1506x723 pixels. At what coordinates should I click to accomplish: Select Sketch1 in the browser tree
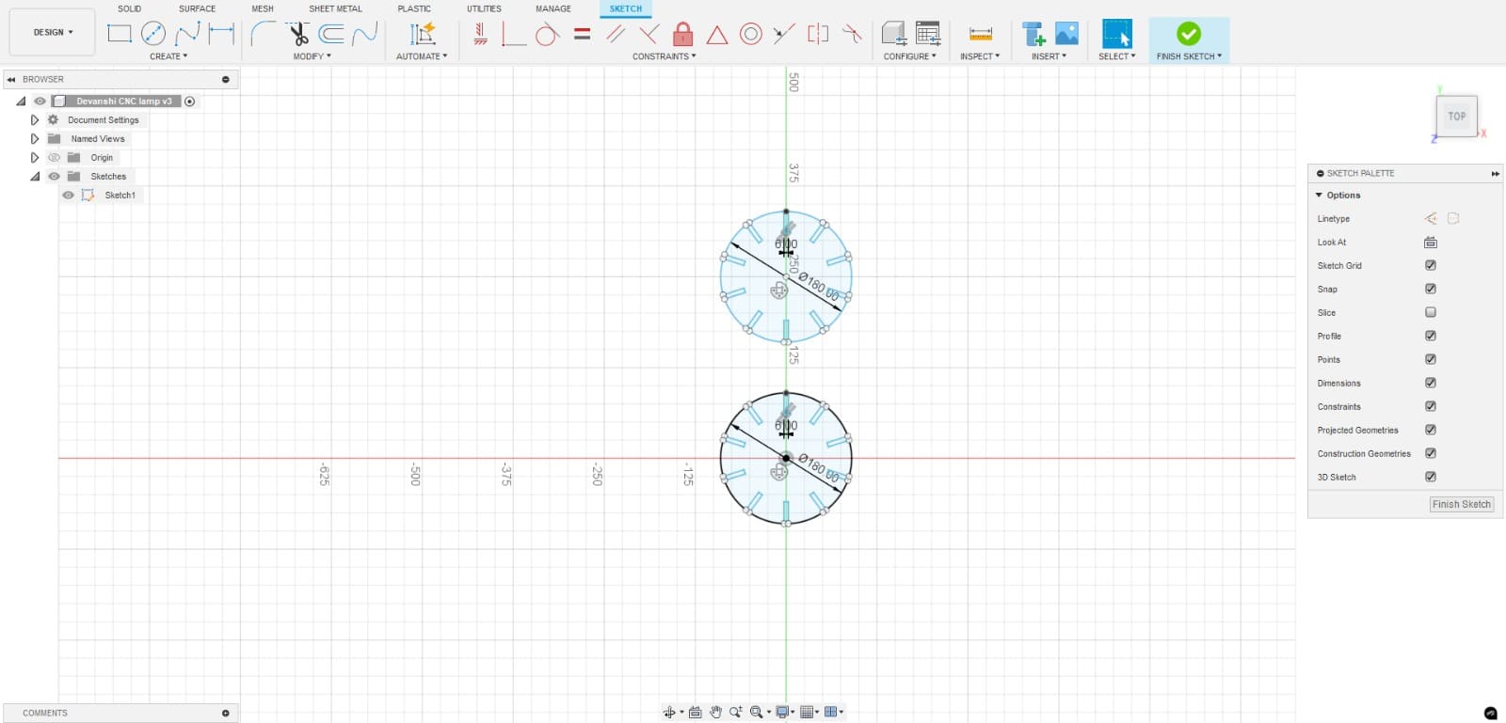coord(120,196)
